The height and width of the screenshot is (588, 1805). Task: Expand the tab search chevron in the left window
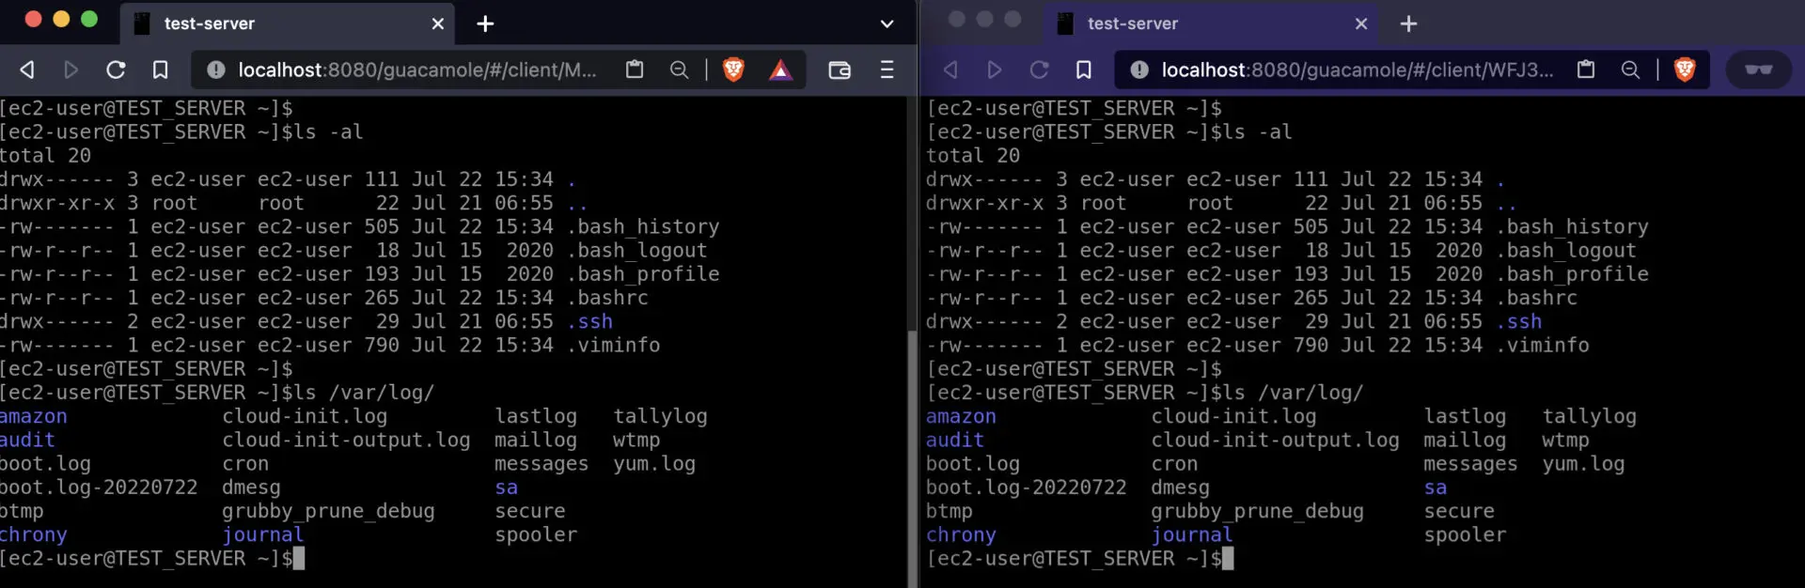coord(887,23)
